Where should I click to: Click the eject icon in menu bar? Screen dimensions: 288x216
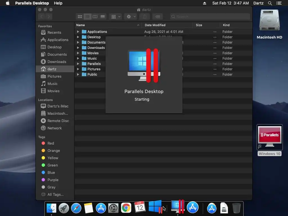[204, 3]
